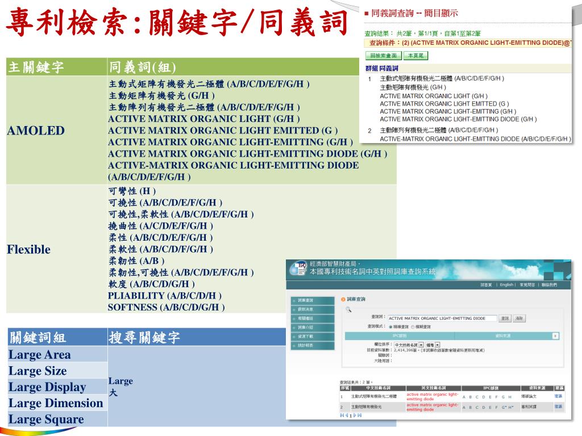Go to first results page arrow icon
Viewport: 582px width, 436px height.
tap(342, 415)
